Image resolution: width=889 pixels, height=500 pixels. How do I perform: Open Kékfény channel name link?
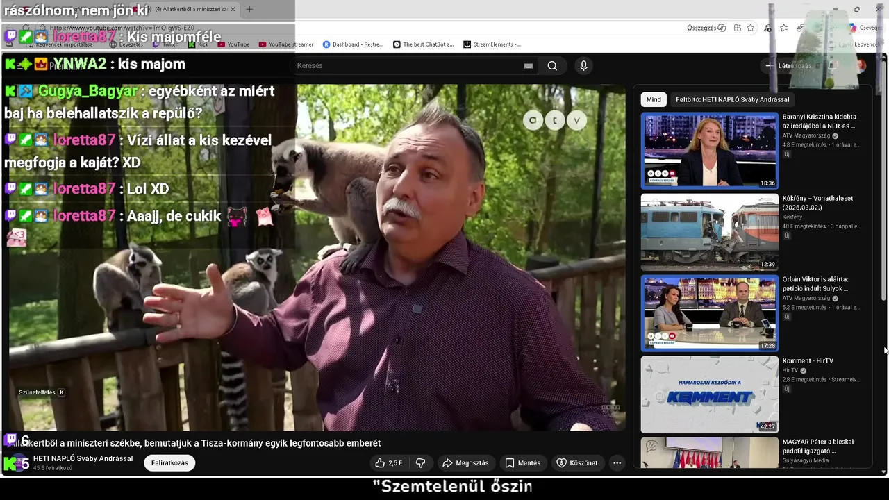[x=792, y=217]
